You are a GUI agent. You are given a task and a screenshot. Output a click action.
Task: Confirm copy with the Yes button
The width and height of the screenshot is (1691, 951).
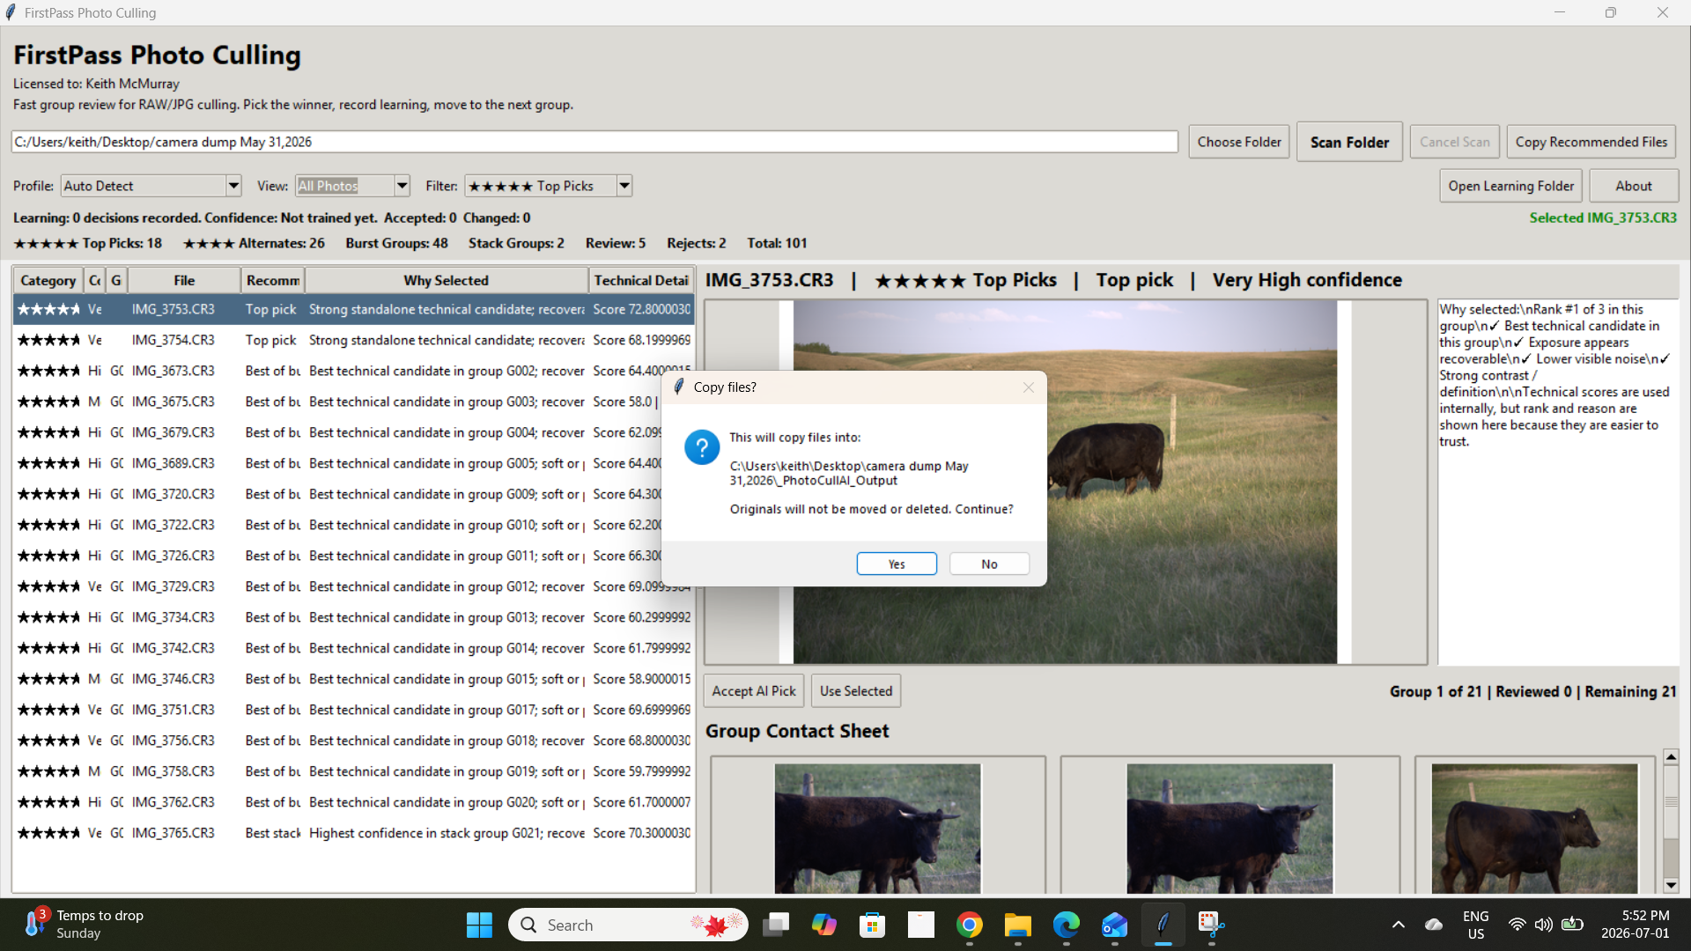(x=897, y=564)
